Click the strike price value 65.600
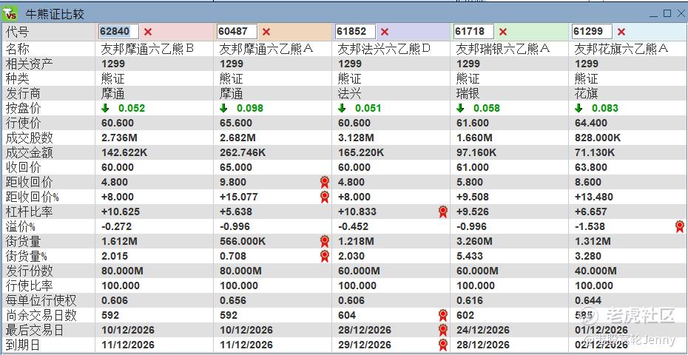The width and height of the screenshot is (688, 355). pyautogui.click(x=236, y=124)
